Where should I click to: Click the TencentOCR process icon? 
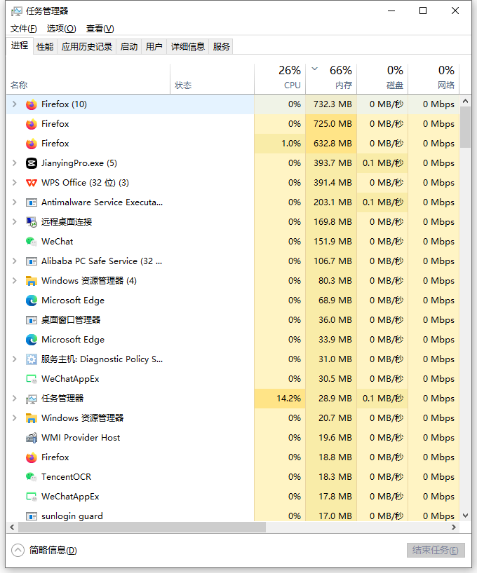pyautogui.click(x=32, y=477)
